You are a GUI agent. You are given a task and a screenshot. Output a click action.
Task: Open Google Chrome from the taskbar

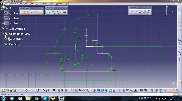tap(37, 99)
